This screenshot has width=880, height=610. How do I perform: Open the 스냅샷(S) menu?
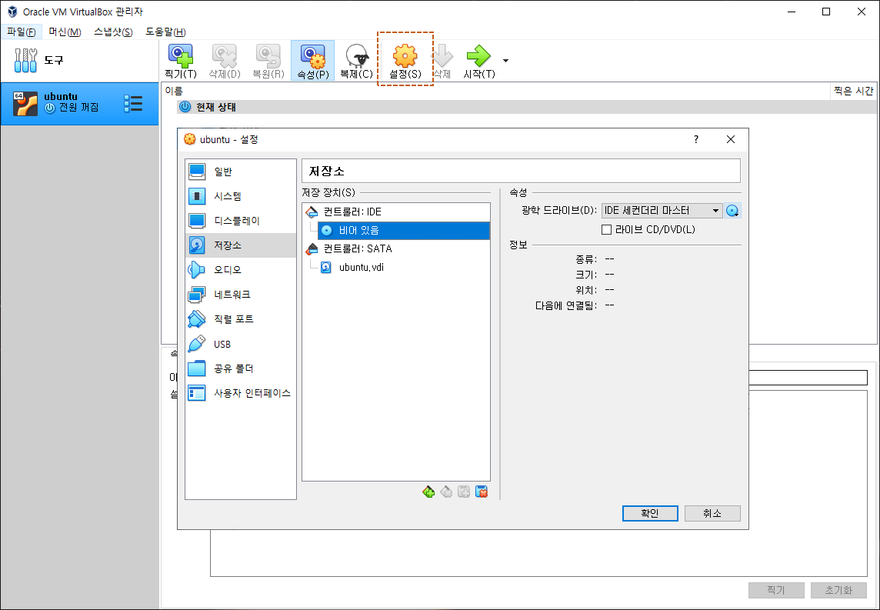[113, 32]
